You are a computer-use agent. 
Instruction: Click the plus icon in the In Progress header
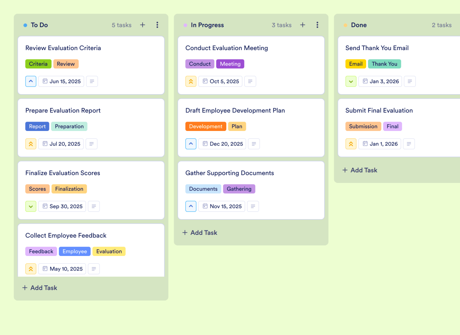pyautogui.click(x=303, y=25)
